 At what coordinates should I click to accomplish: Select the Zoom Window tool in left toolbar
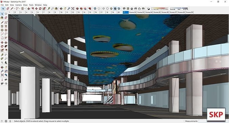[6, 71]
